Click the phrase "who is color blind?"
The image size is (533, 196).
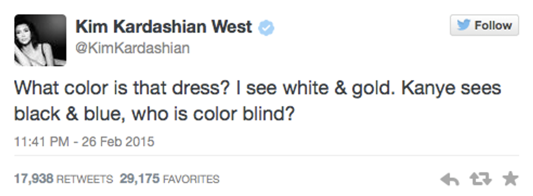pyautogui.click(x=213, y=115)
